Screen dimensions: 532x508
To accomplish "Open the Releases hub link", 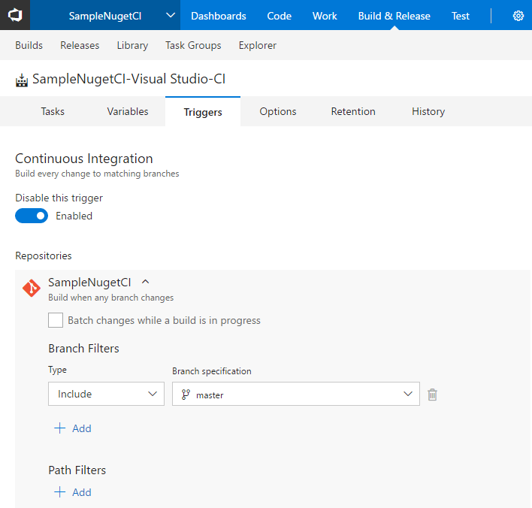I will coord(80,45).
